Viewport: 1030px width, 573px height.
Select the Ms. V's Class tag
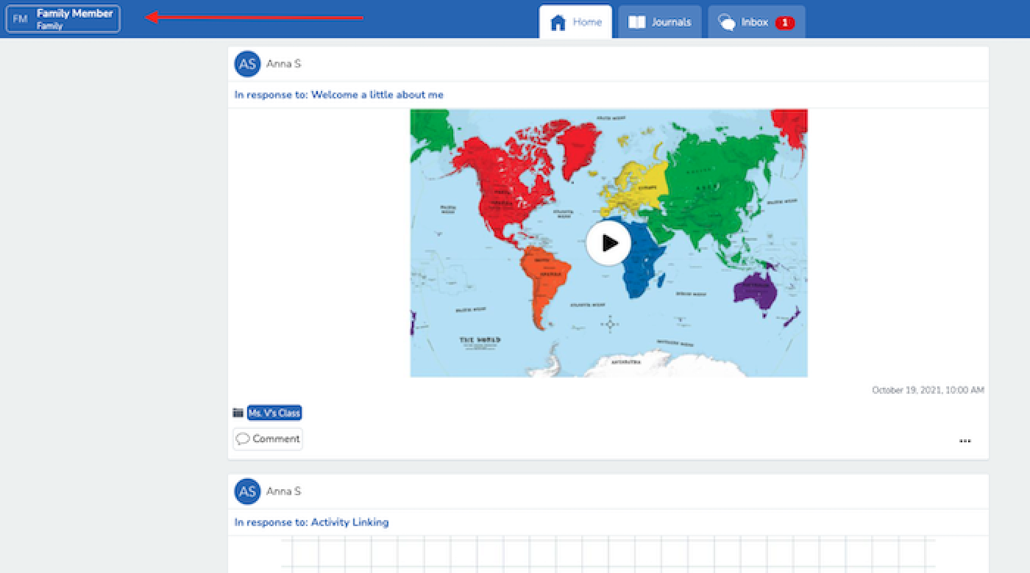point(274,413)
